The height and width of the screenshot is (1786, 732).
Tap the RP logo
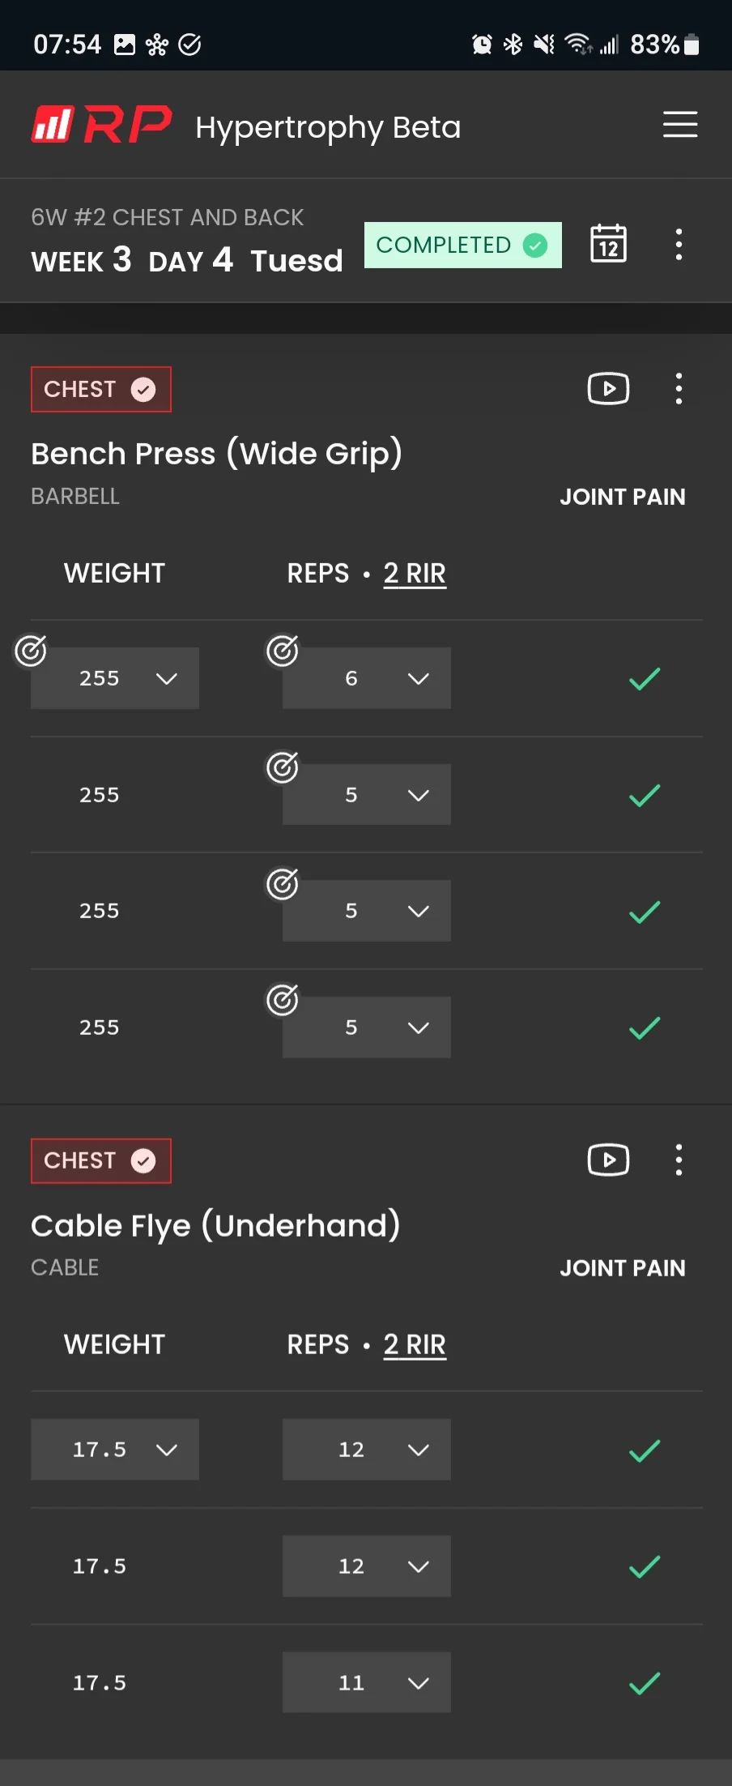pyautogui.click(x=101, y=125)
